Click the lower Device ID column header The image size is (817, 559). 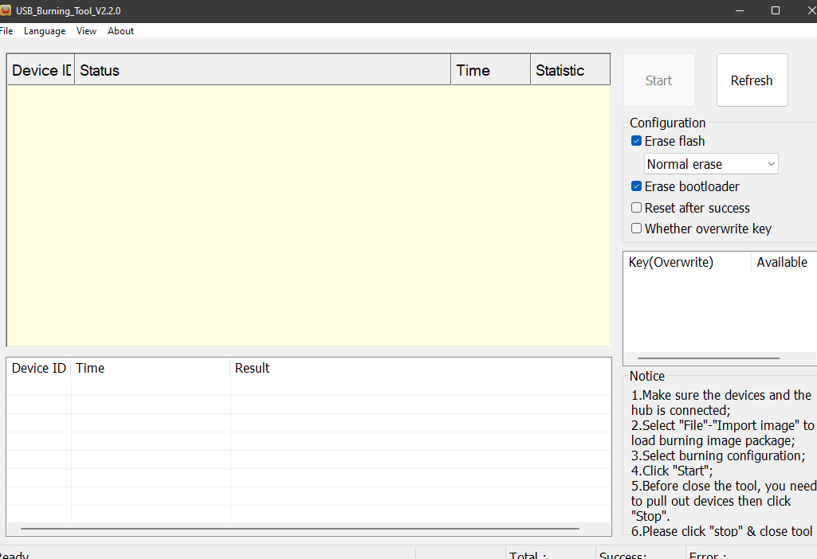[x=39, y=368]
